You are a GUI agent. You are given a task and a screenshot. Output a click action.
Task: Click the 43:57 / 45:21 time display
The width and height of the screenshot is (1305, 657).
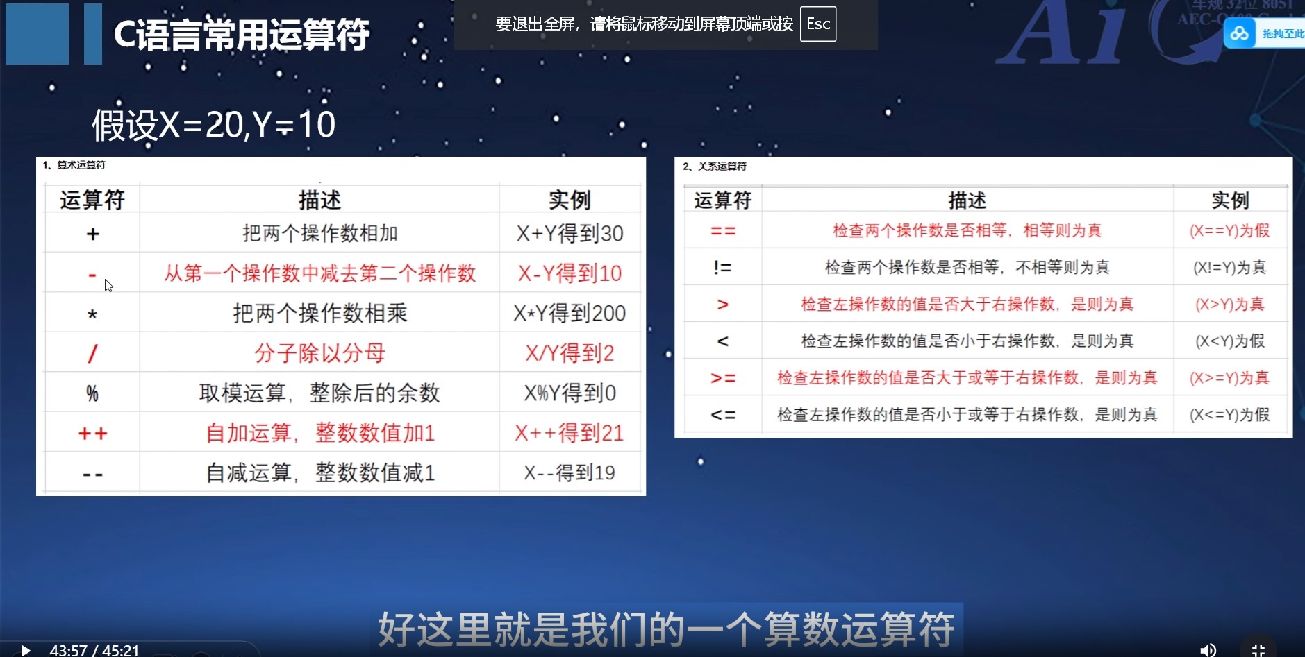pyautogui.click(x=94, y=650)
